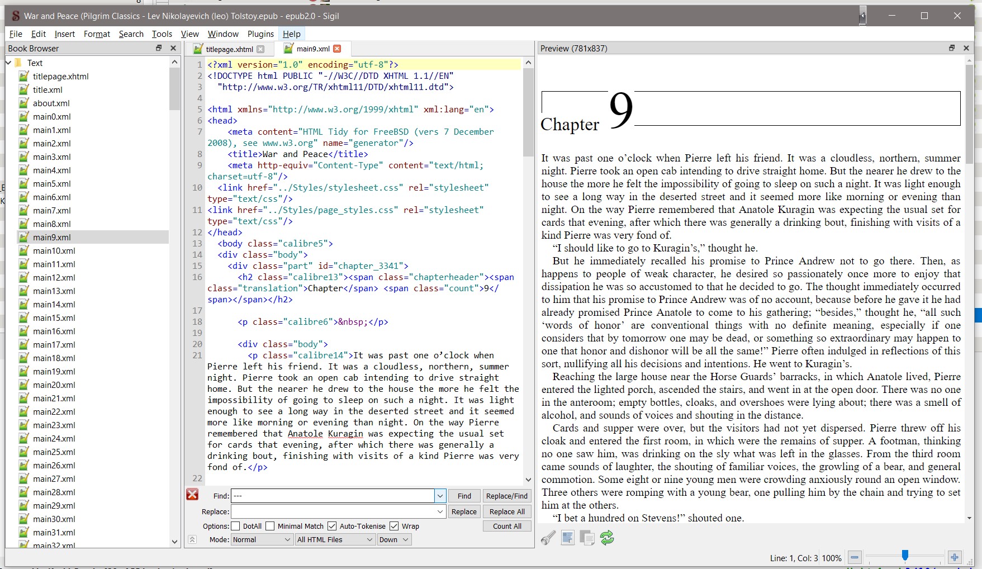The height and width of the screenshot is (569, 982).
Task: Uncheck the Wrap option
Action: point(394,526)
